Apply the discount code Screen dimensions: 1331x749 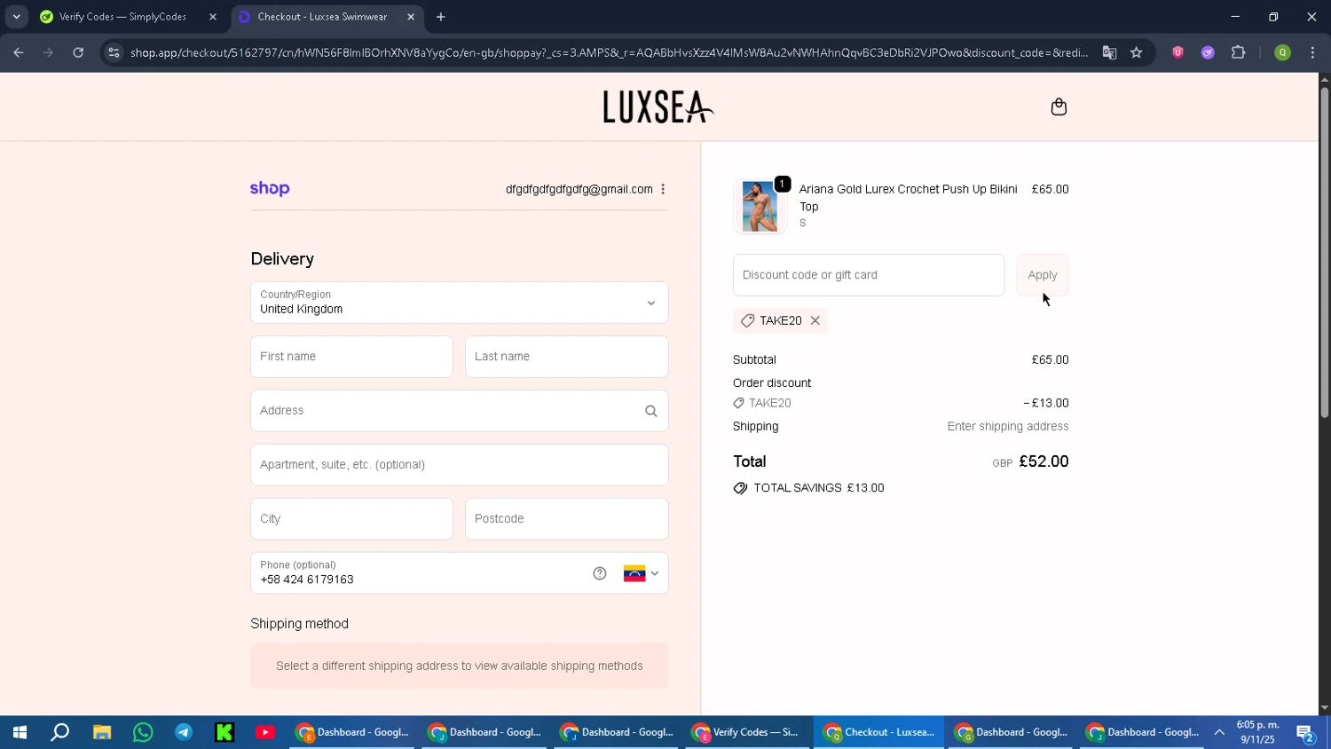1043,275
